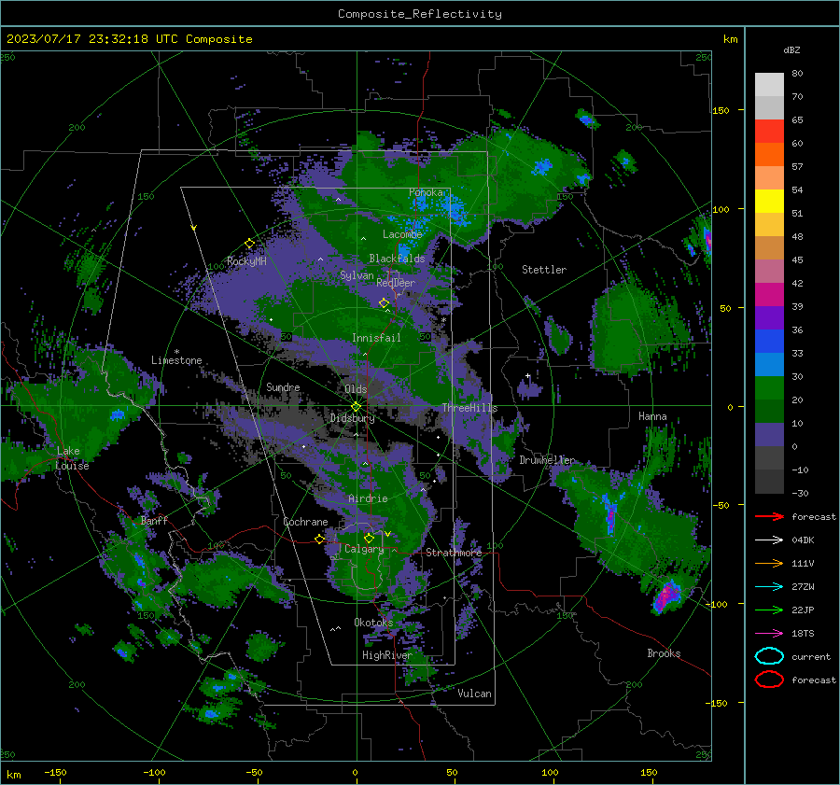Click the red forecast arrow in legend
The image size is (840, 785).
click(769, 516)
